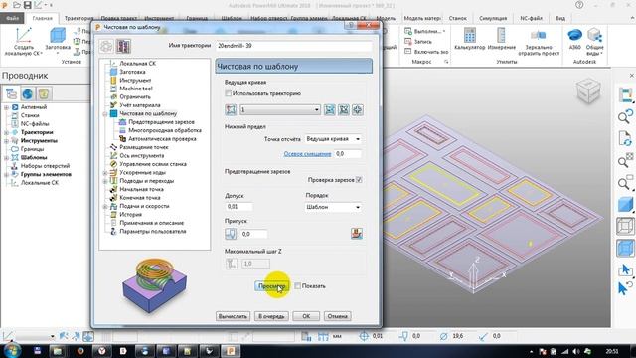Click the Block (Заготовка) ribbon icon
636x358 pixels.
(58, 36)
